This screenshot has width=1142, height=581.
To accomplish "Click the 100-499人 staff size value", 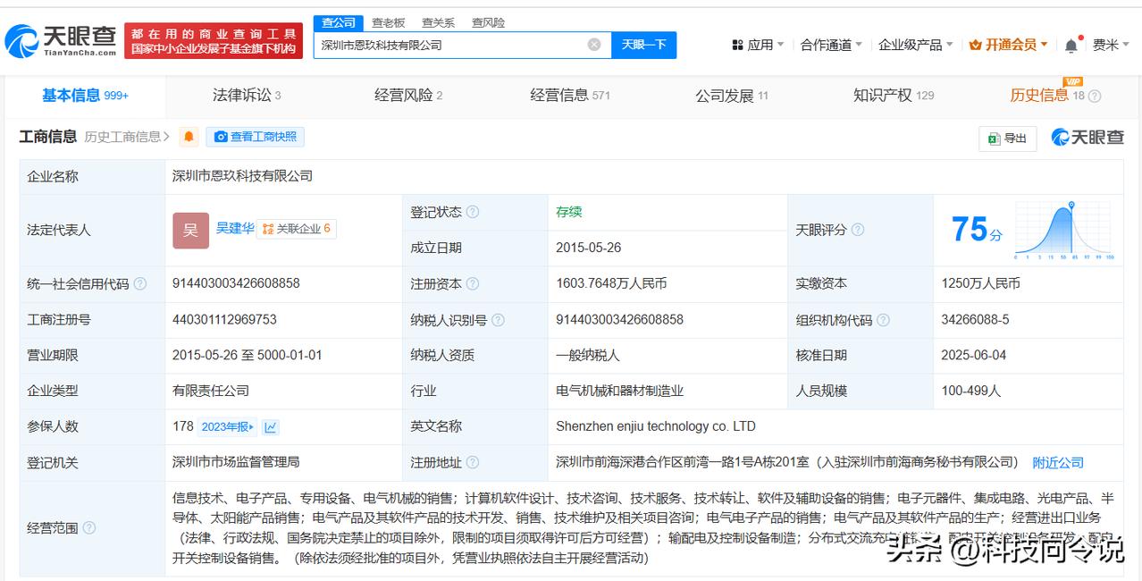I will 971,391.
